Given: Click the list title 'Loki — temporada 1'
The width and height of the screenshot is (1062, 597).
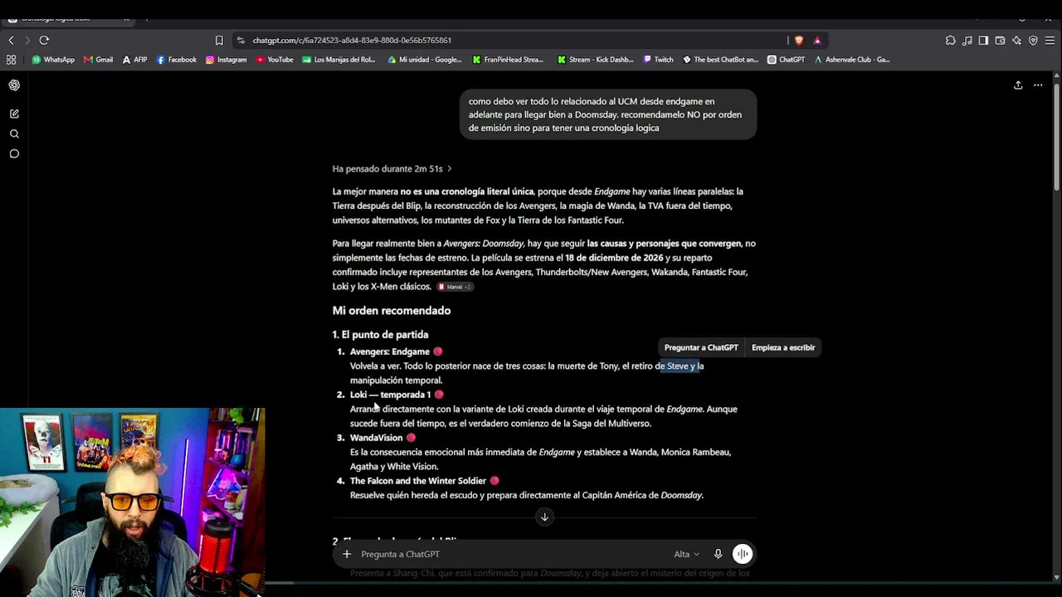Looking at the screenshot, I should click(x=390, y=395).
